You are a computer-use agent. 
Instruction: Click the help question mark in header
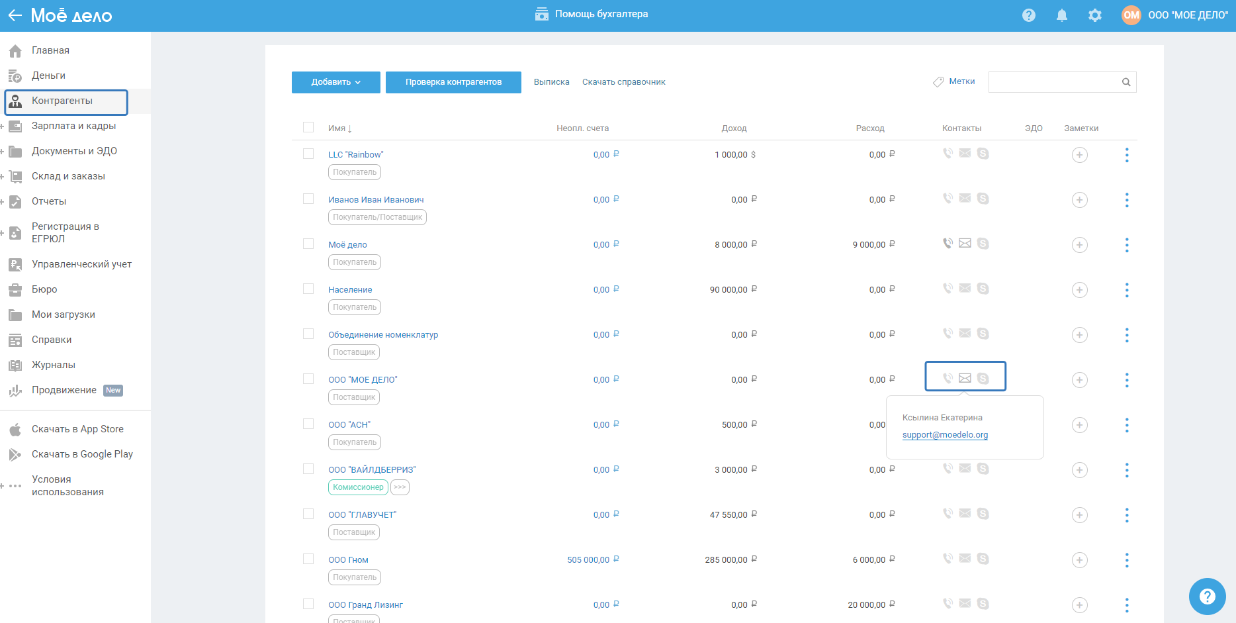(x=1028, y=15)
